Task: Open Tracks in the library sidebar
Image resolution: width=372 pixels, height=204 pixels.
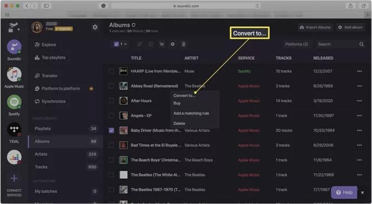Action: [66, 167]
